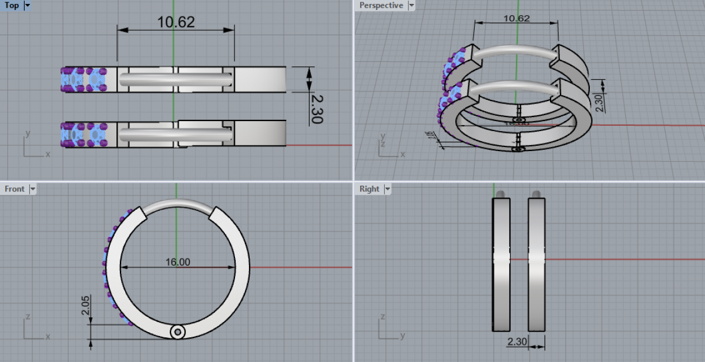Open the Front viewport dropdown arrow
Image resolution: width=705 pixels, height=362 pixels.
(x=33, y=189)
